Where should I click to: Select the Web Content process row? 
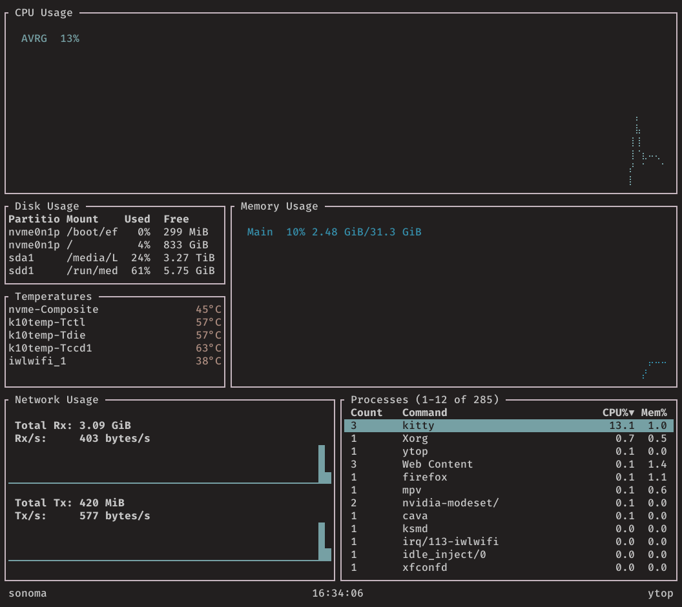[x=509, y=464]
